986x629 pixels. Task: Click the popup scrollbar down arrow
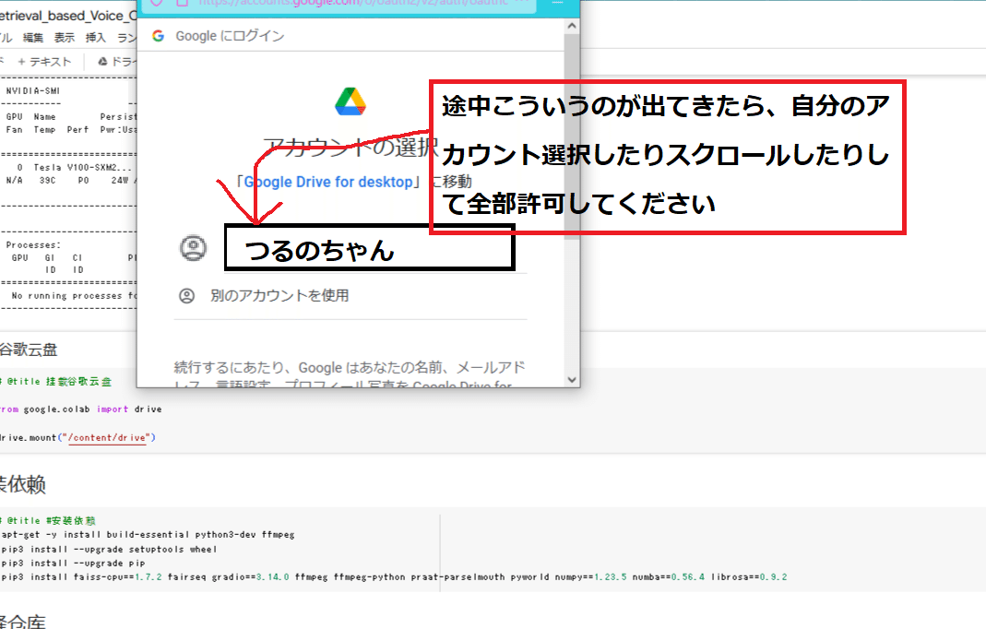572,379
